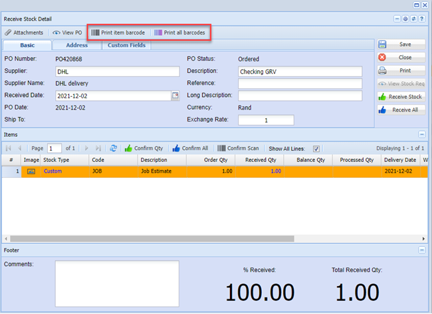Click View PO in toolbar

click(x=68, y=33)
